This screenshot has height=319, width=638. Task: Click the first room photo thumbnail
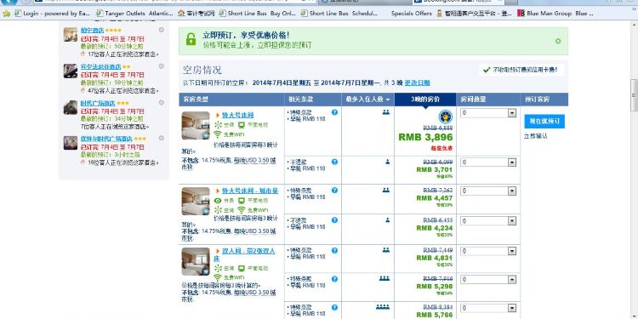pyautogui.click(x=196, y=125)
